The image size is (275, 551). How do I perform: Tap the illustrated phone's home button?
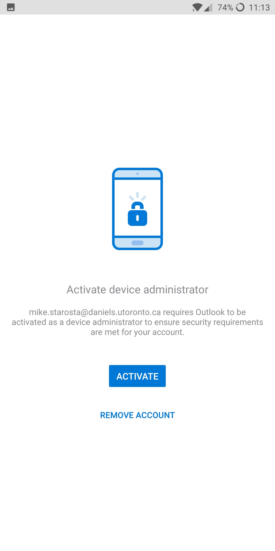(x=137, y=243)
